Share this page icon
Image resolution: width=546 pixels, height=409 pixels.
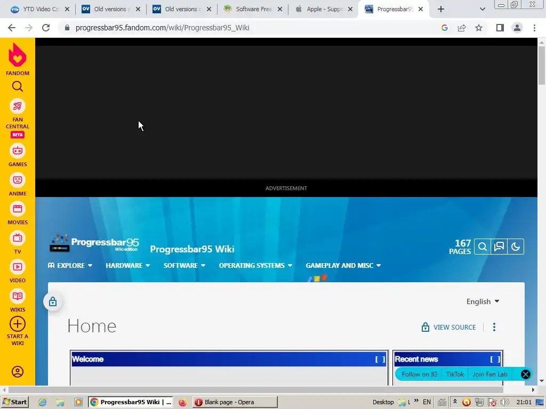pyautogui.click(x=462, y=28)
